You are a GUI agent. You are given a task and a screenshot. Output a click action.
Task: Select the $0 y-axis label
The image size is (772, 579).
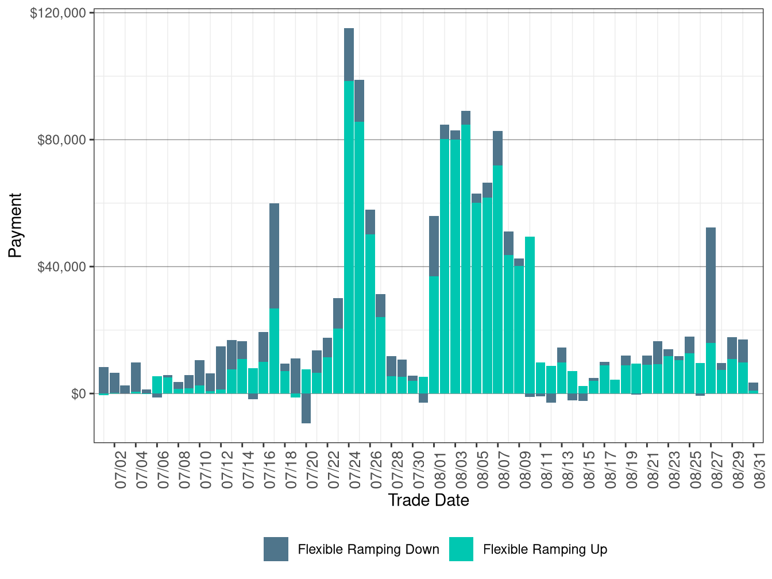(x=78, y=393)
